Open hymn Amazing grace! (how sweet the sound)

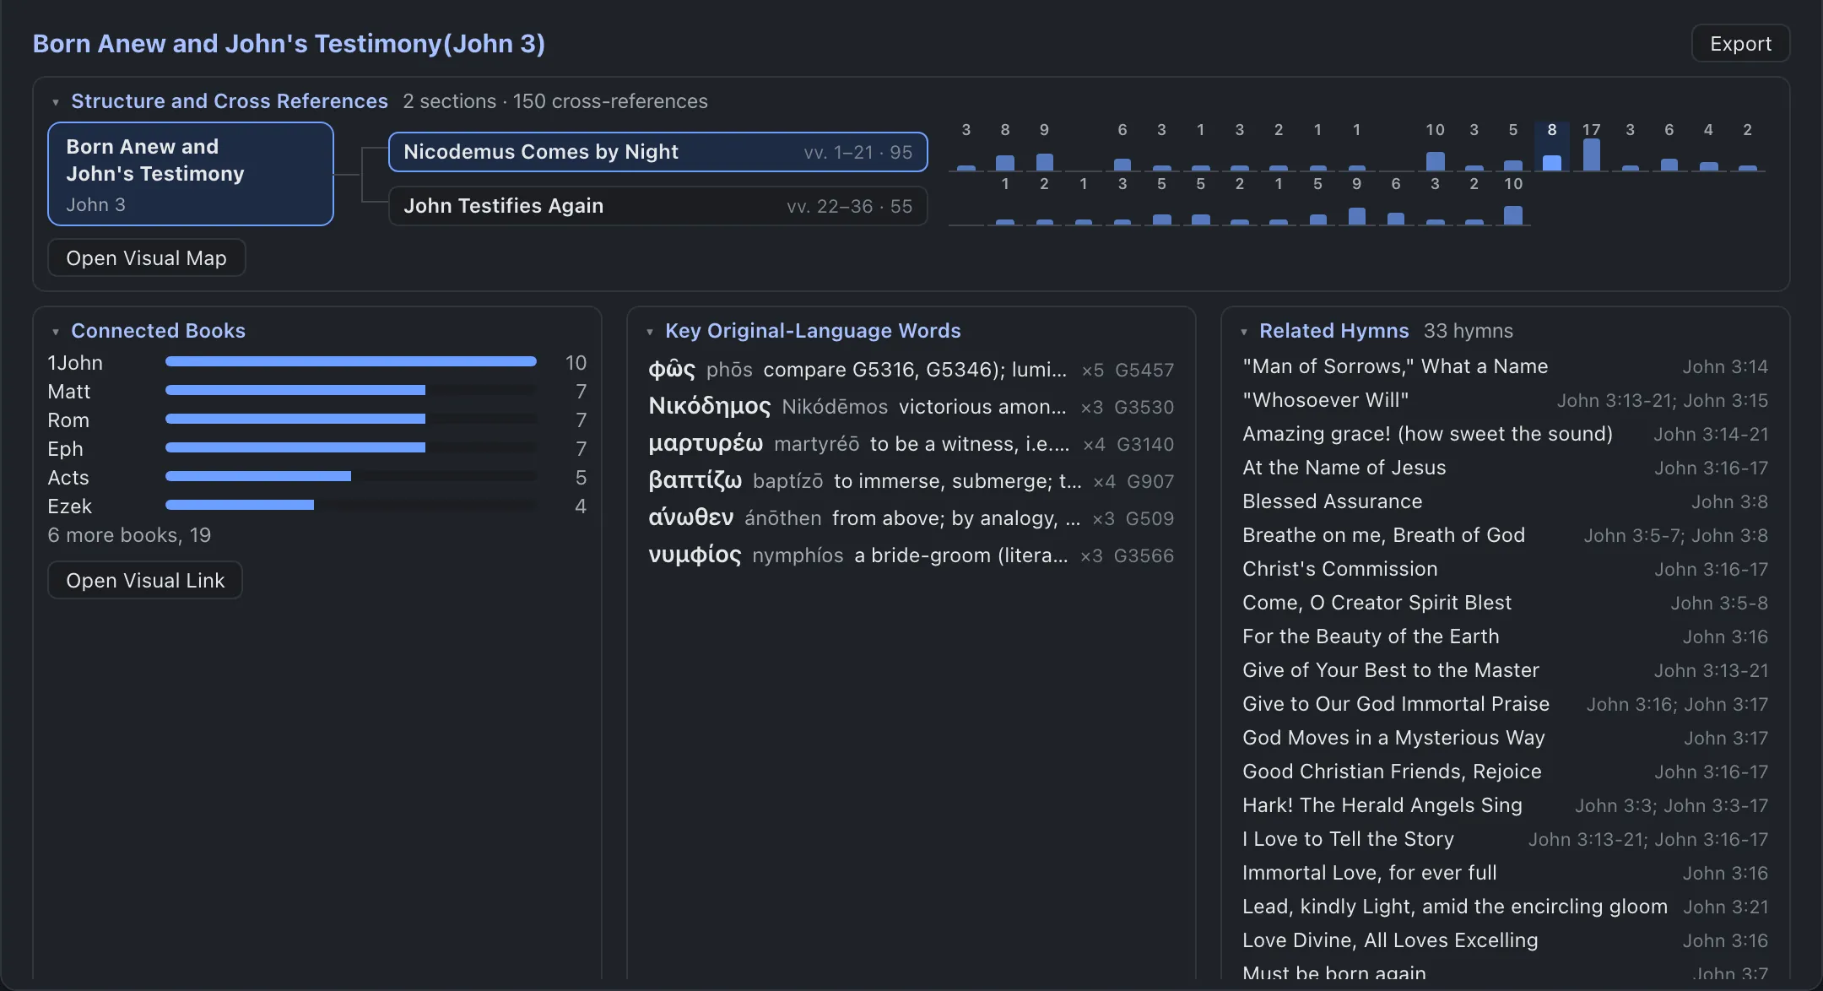click(1505, 434)
